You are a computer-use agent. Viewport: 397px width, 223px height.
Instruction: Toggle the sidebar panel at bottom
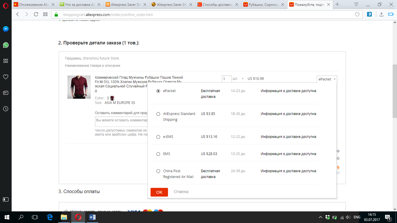pos(6,199)
